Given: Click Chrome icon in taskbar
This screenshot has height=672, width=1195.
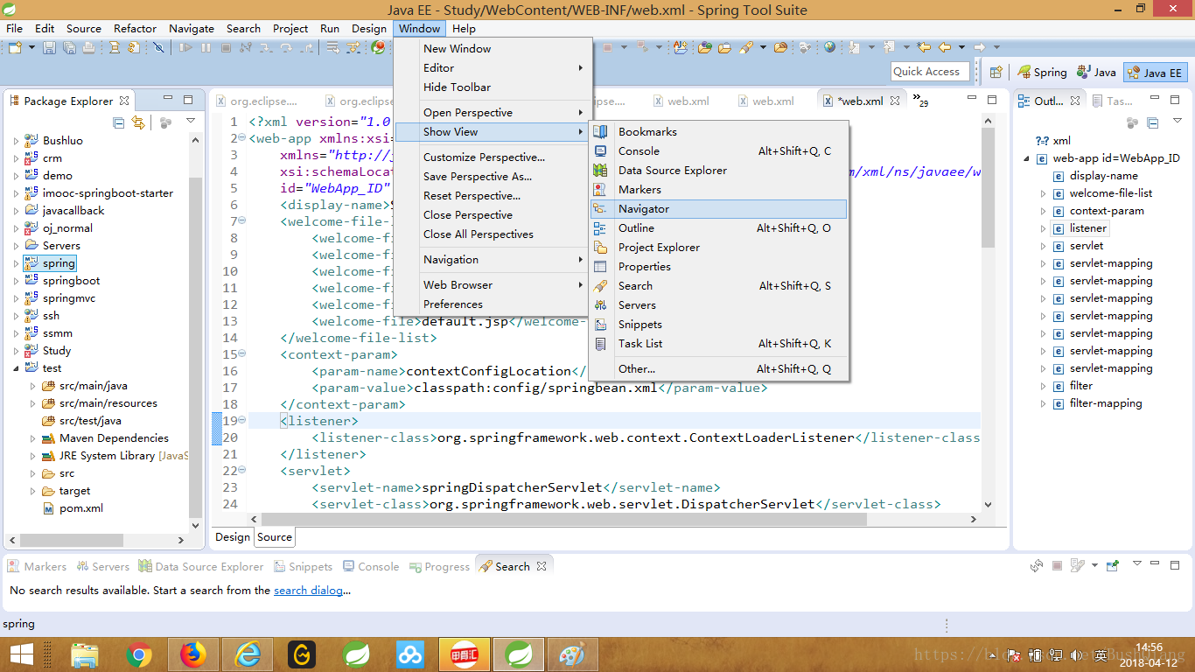Looking at the screenshot, I should pyautogui.click(x=138, y=654).
